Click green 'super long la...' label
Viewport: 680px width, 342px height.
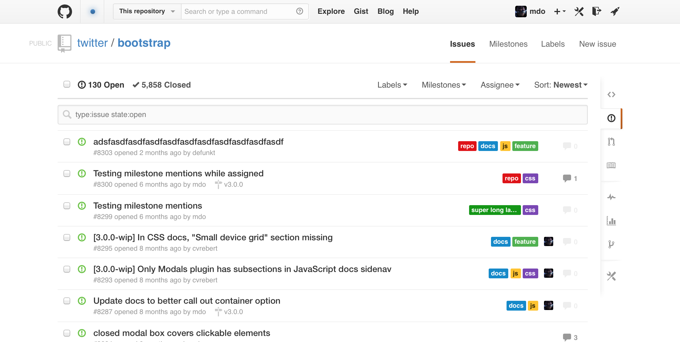click(x=495, y=210)
